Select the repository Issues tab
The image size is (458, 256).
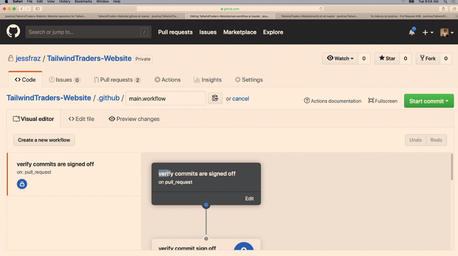(x=64, y=80)
